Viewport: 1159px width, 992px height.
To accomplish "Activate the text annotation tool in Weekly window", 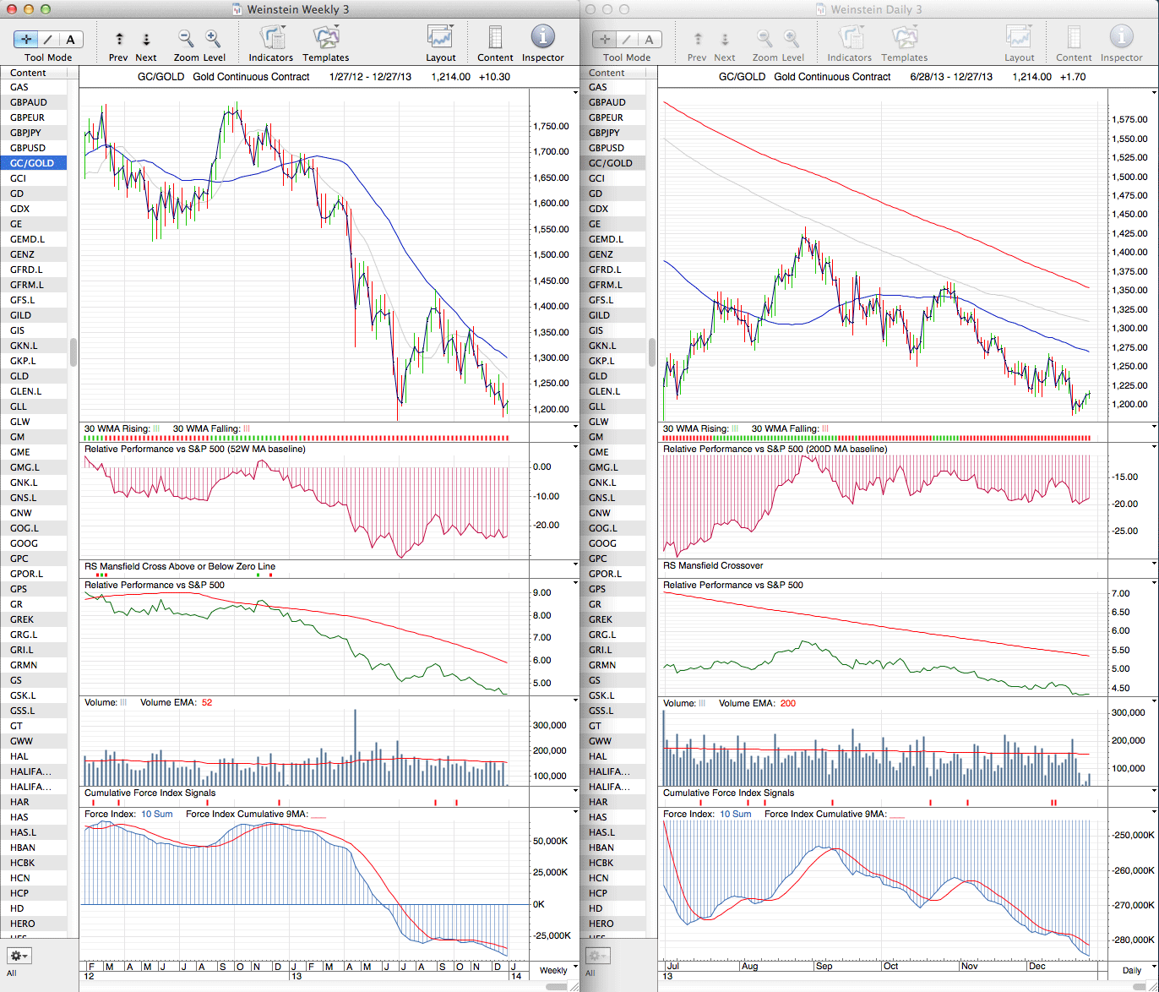I will 71,39.
